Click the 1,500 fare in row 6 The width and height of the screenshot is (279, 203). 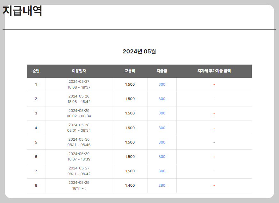pyautogui.click(x=130, y=157)
